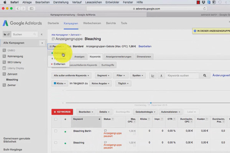Switch to the Anzeigen tab
Screen dimensions: 230x153
[x=79, y=57]
